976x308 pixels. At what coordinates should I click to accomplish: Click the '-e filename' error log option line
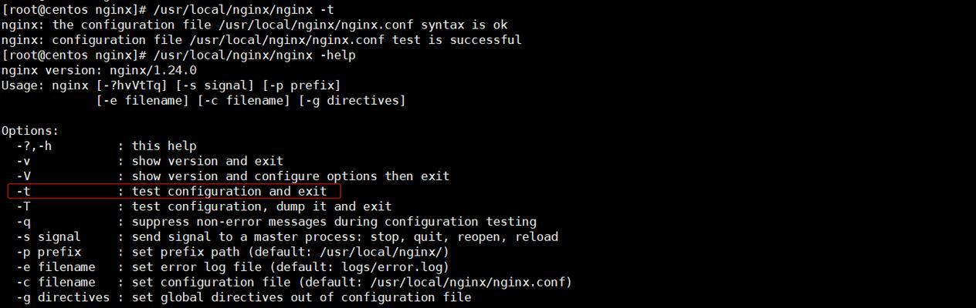click(232, 266)
